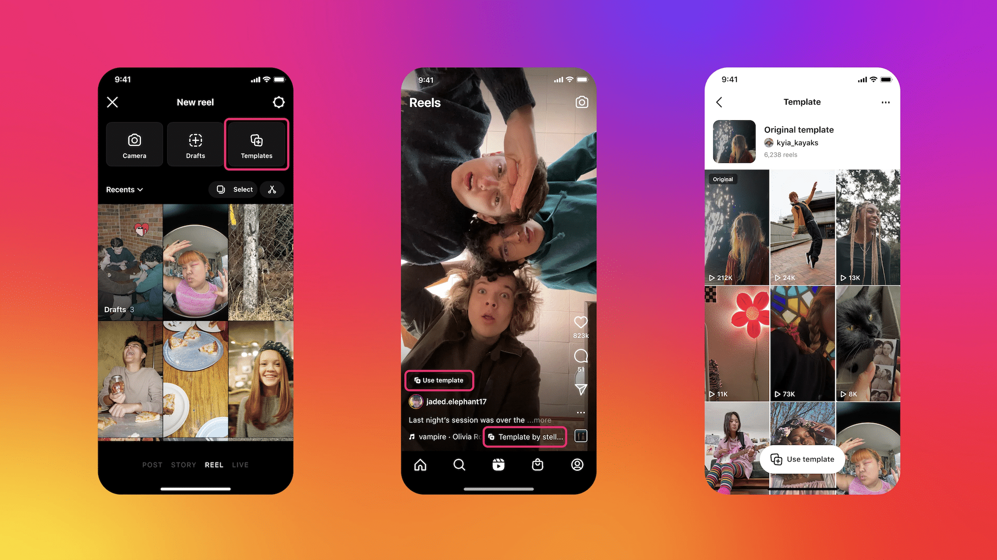997x560 pixels.
Task: Expand the ...more text in Reel caption
Action: click(x=539, y=419)
